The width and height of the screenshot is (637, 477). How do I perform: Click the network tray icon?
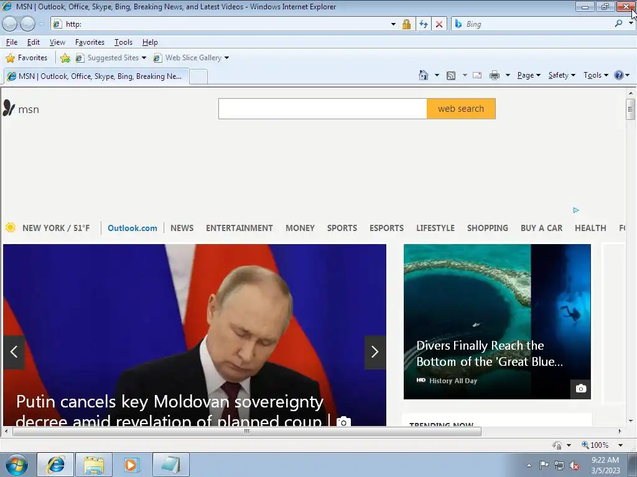pyautogui.click(x=559, y=465)
